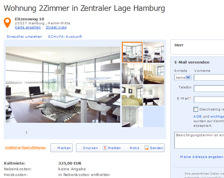The width and height of the screenshot is (224, 178).
Task: Open Street View link
Action: pyautogui.click(x=56, y=27)
